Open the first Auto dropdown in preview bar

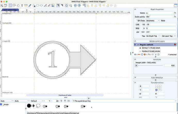(7, 101)
